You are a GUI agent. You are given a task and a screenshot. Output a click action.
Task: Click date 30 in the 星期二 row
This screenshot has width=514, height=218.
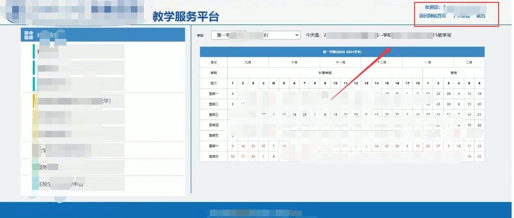coord(449,104)
